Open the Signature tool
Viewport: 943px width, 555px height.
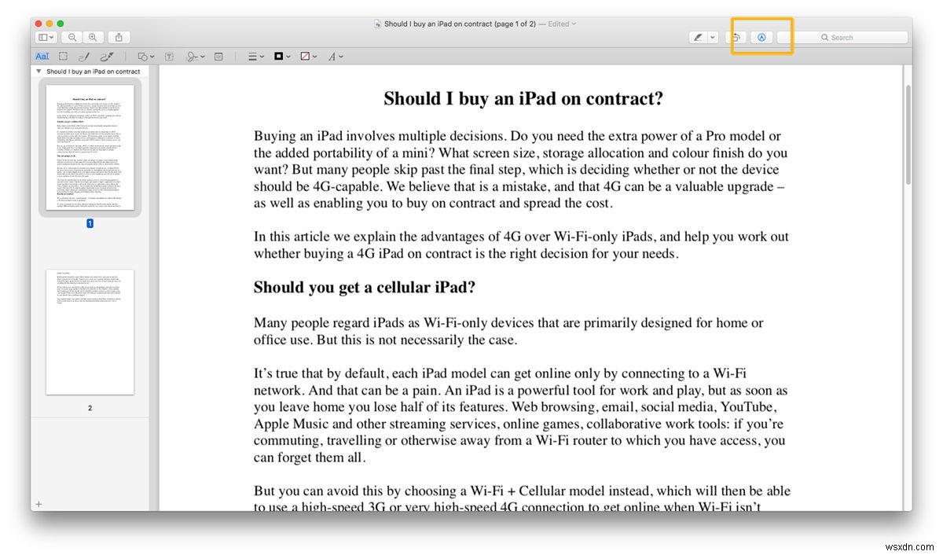(194, 56)
